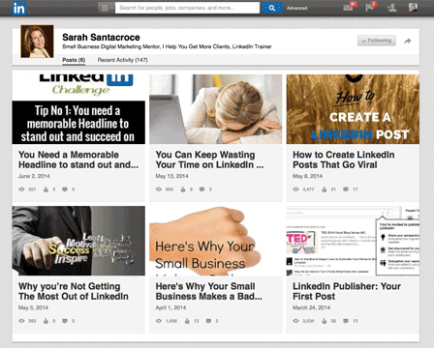Open the LinkedIn home logo

point(18,8)
